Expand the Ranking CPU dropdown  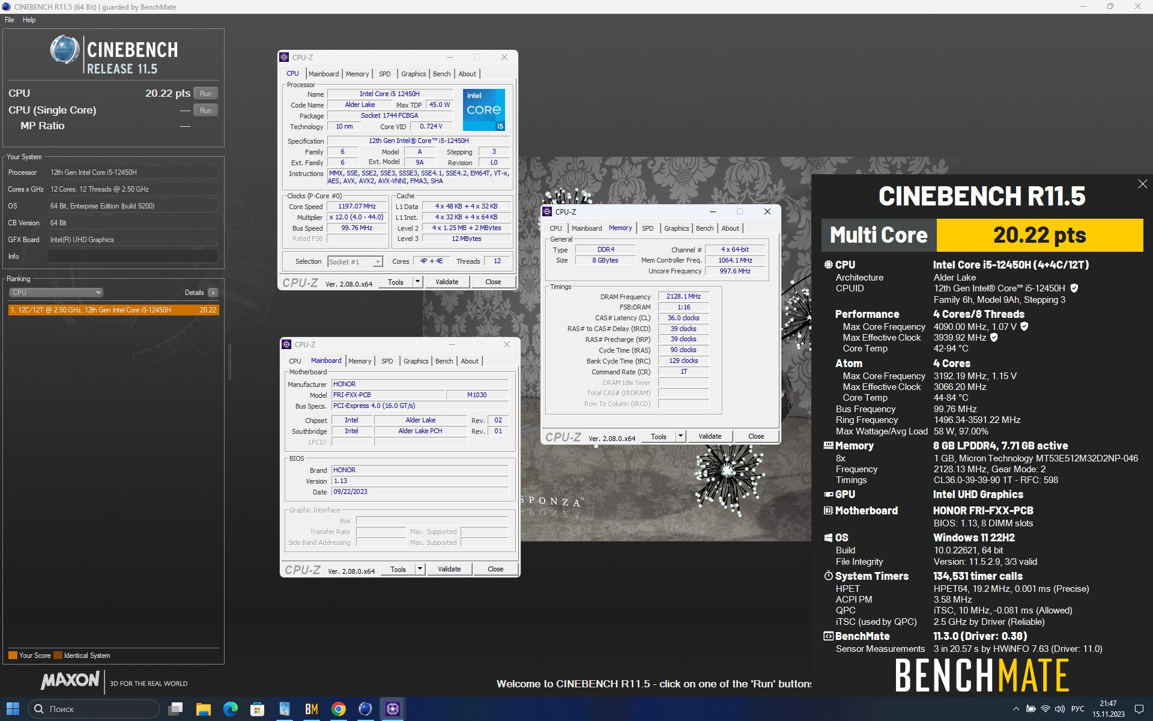pyautogui.click(x=56, y=293)
